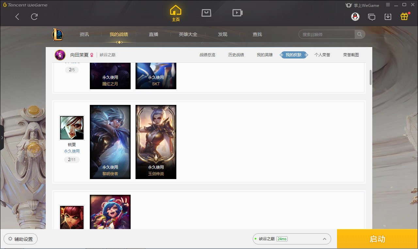Switch to 个人荣誉 sub-tab

322,55
